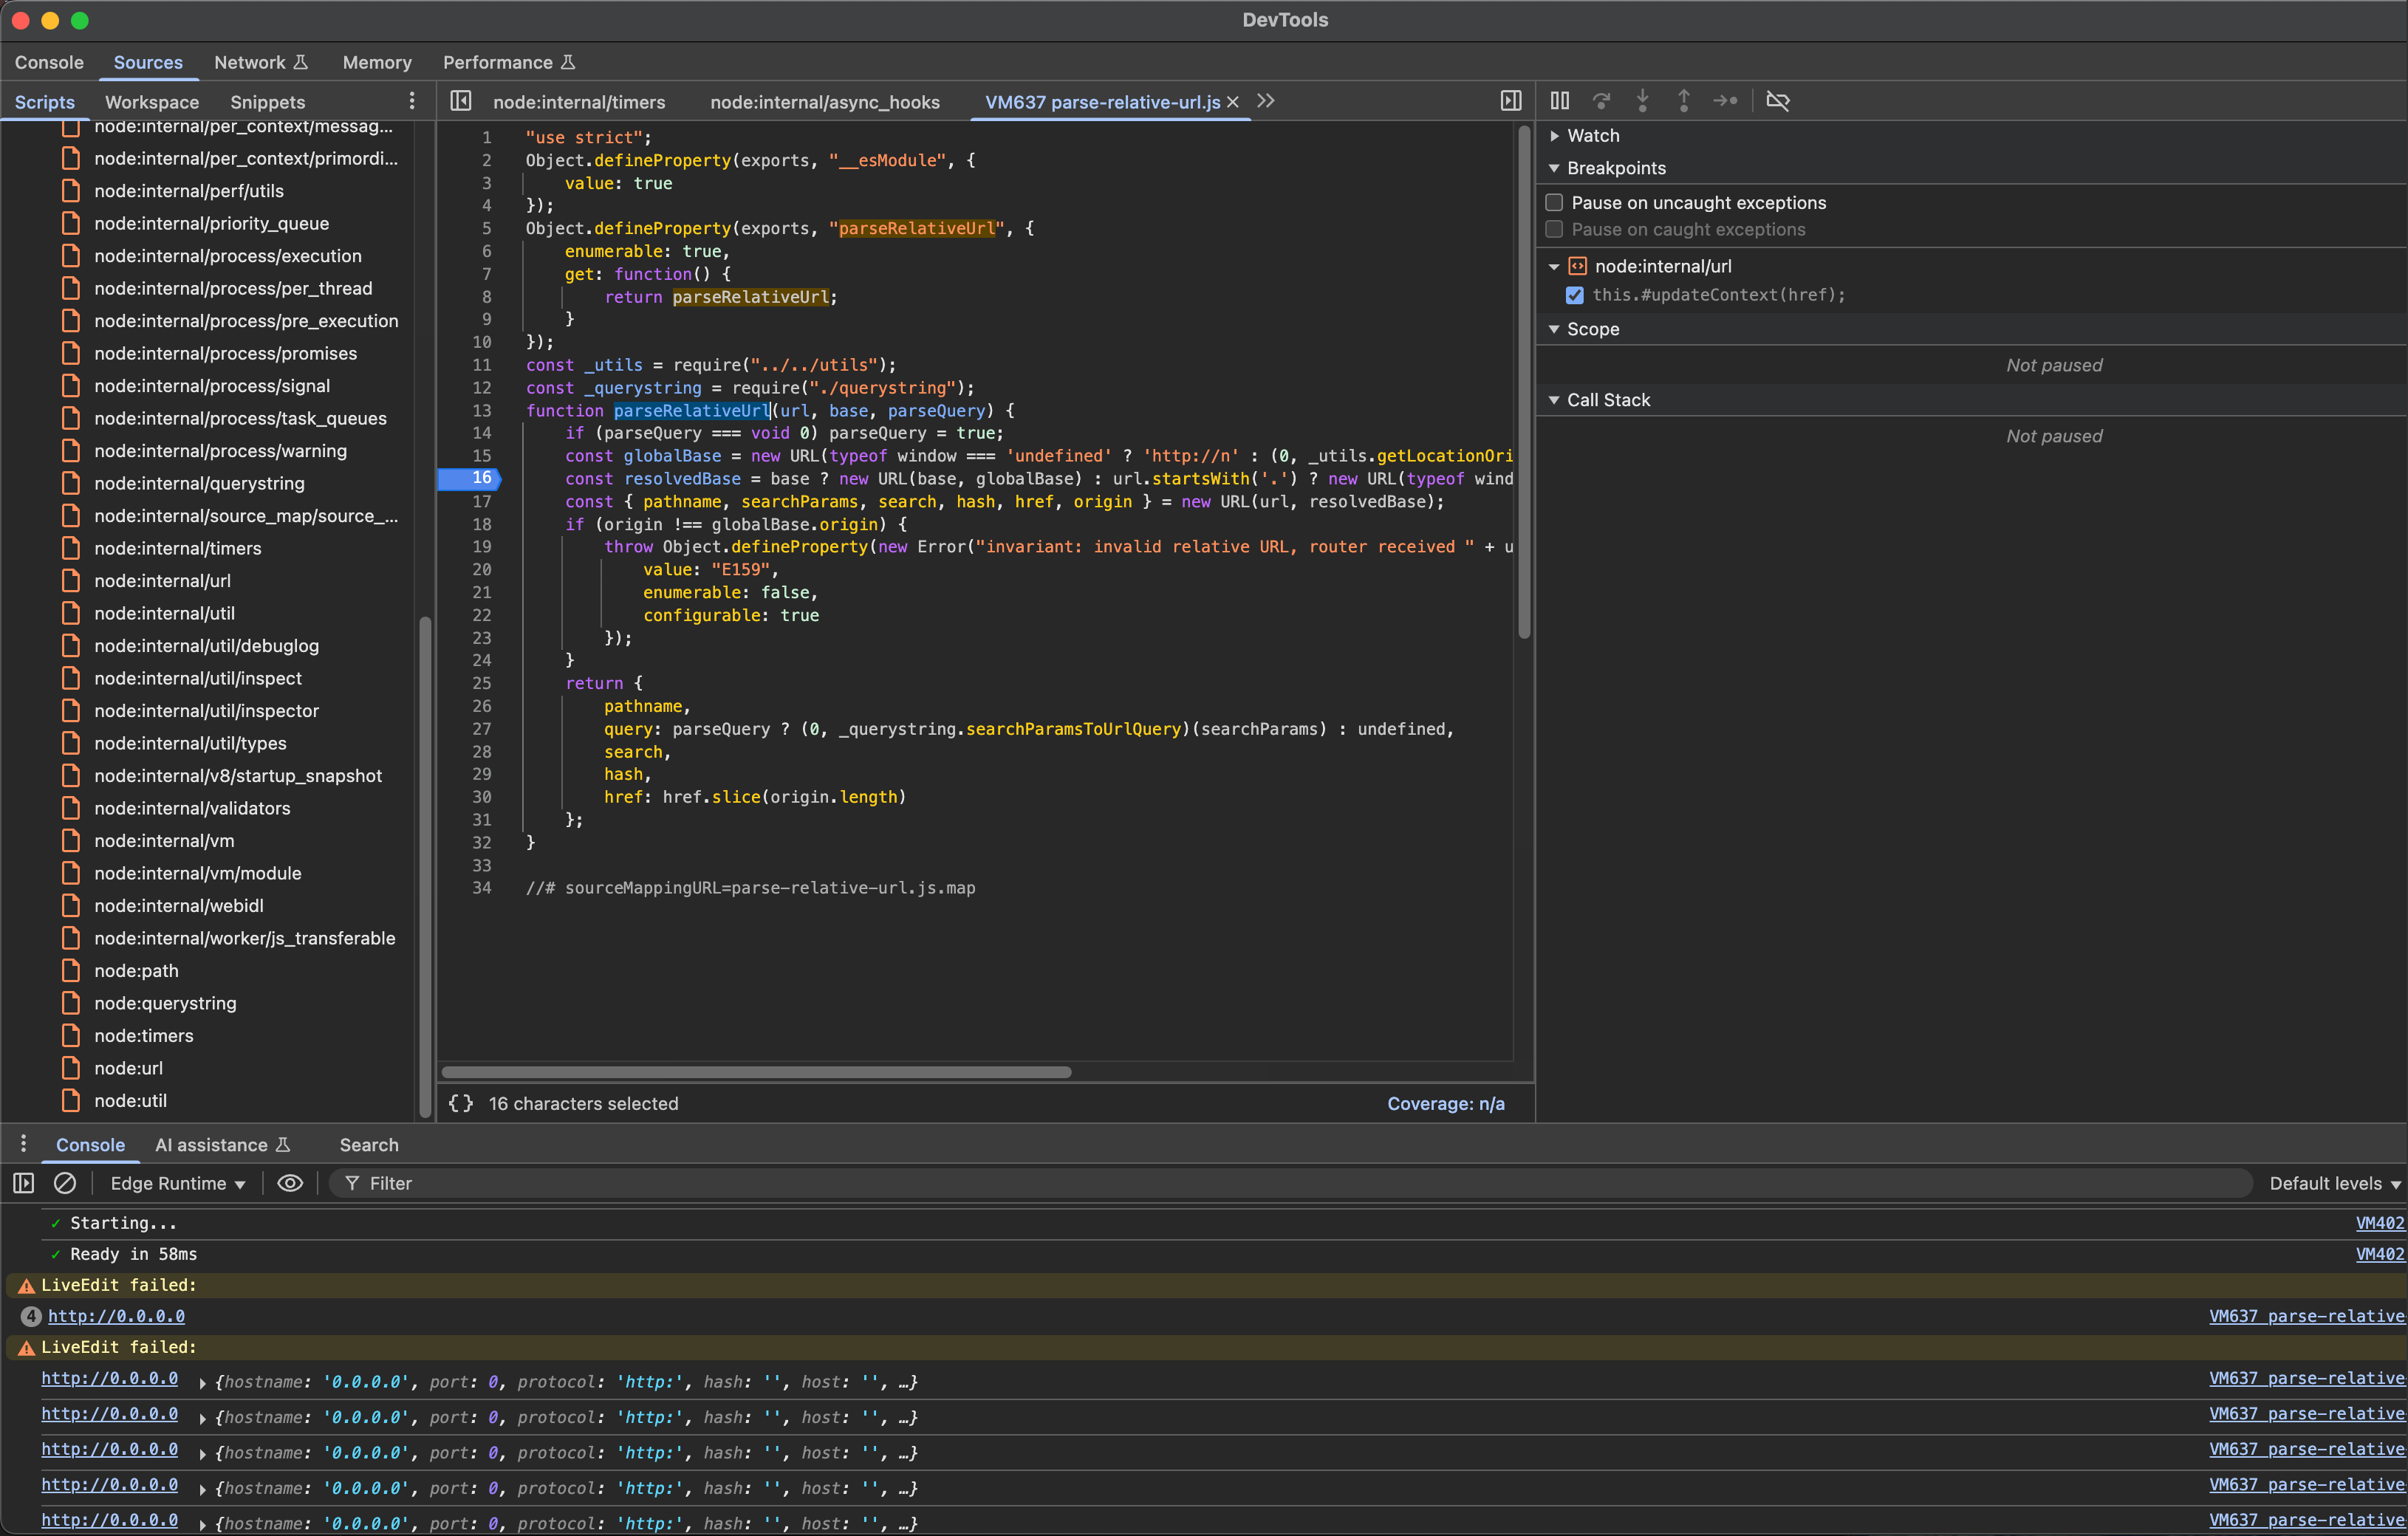The width and height of the screenshot is (2408, 1536).
Task: Clear the console with the clear icon
Action: (x=65, y=1183)
